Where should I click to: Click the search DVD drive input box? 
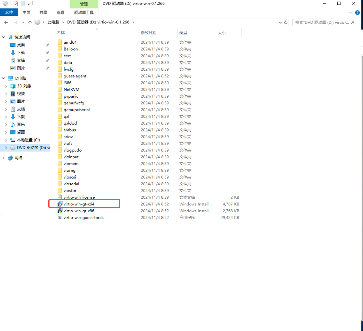[x=322, y=22]
